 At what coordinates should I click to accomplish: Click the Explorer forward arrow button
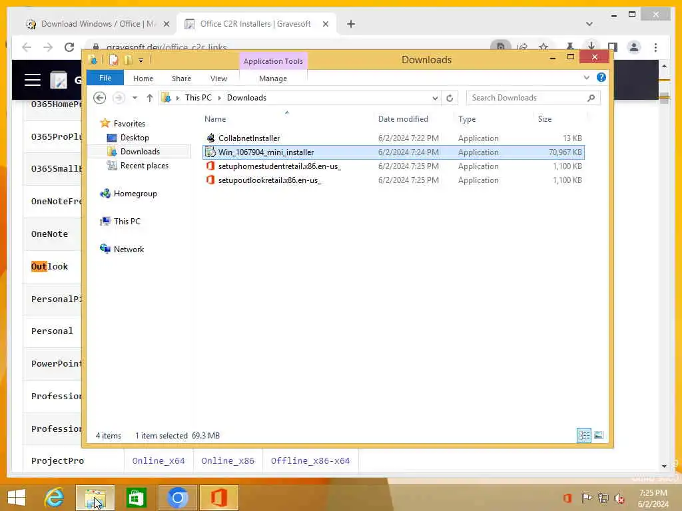click(119, 98)
